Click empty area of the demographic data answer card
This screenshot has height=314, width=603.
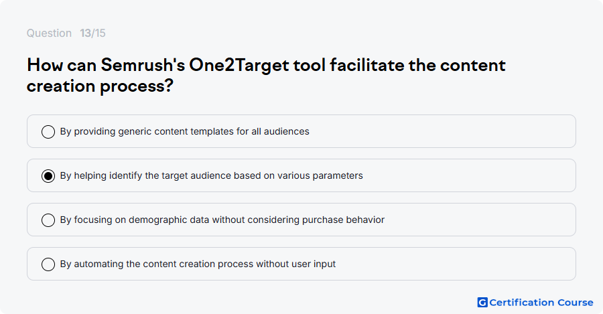click(480, 220)
